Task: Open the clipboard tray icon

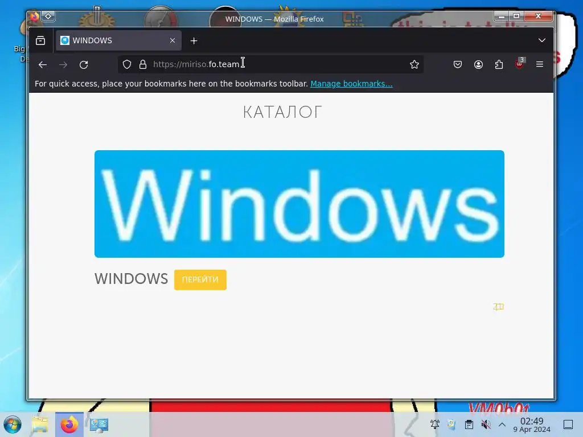Action: (x=469, y=424)
